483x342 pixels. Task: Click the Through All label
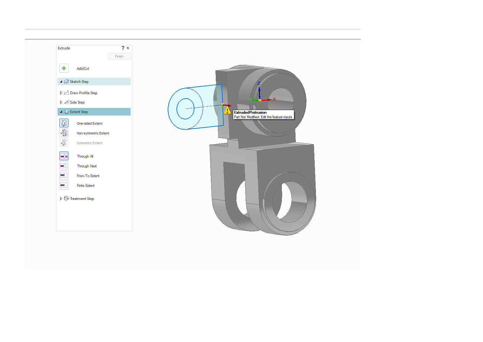click(x=85, y=156)
